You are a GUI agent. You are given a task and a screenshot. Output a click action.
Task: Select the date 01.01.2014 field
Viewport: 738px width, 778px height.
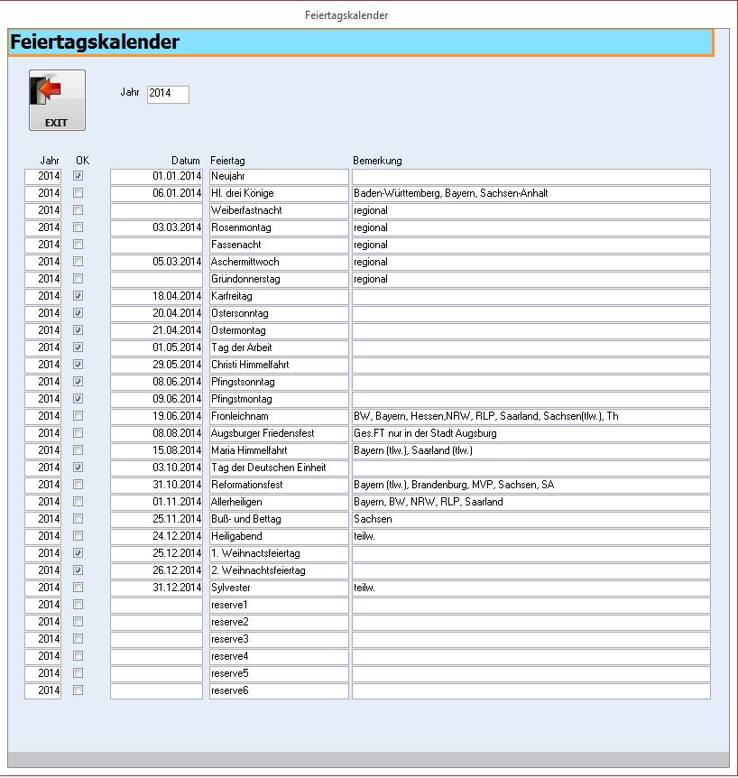(157, 177)
